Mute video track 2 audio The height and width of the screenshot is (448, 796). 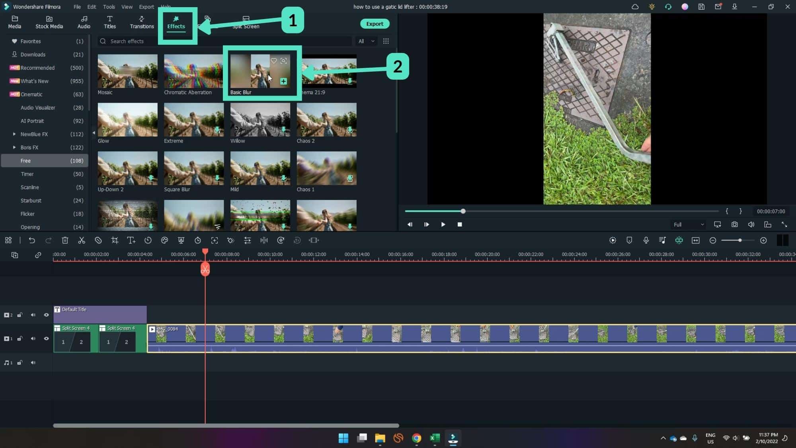(33, 315)
